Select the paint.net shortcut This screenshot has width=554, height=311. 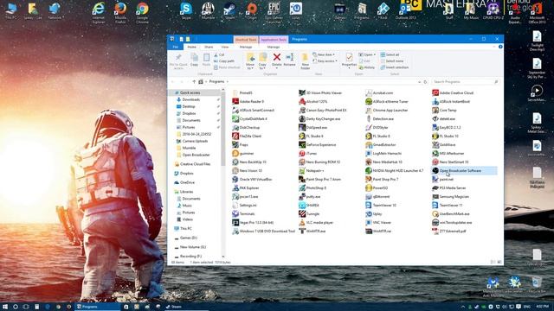[442, 179]
